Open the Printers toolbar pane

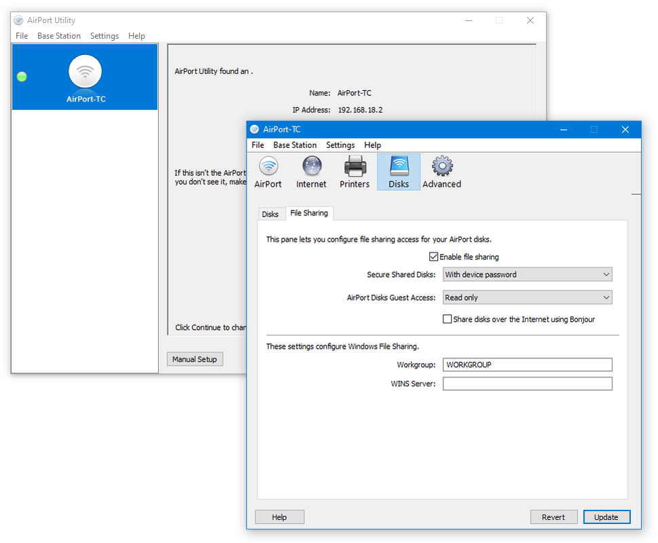(x=354, y=172)
